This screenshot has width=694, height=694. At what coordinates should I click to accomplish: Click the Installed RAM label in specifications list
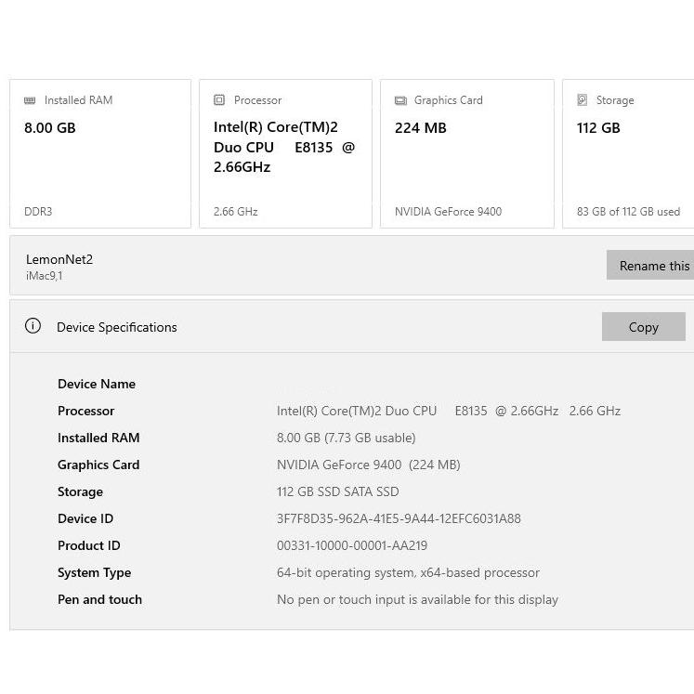coord(98,438)
